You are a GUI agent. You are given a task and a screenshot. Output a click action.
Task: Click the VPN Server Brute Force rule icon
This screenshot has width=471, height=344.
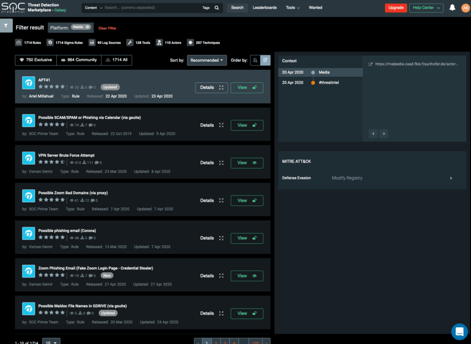click(x=29, y=158)
